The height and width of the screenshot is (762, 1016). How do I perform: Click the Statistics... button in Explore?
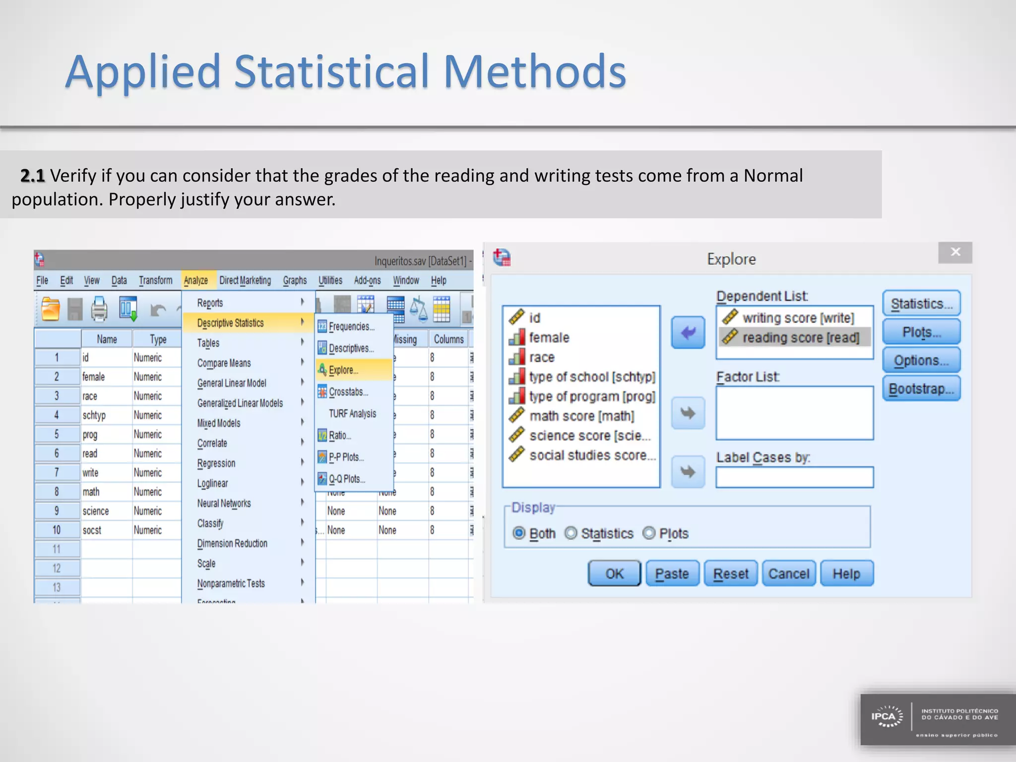point(921,304)
